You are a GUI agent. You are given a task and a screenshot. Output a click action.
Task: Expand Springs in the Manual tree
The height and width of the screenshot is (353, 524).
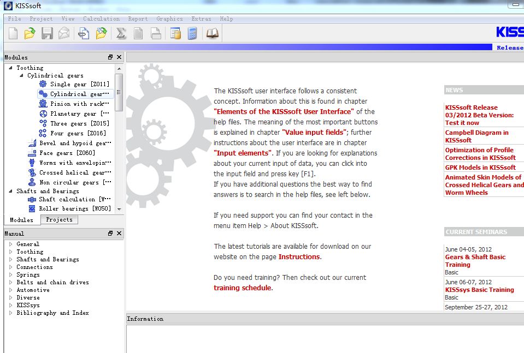[11, 275]
